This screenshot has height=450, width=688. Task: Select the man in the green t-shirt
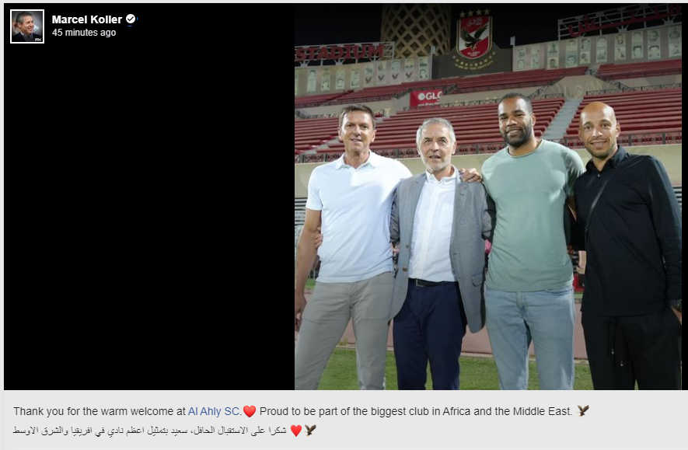click(x=532, y=241)
